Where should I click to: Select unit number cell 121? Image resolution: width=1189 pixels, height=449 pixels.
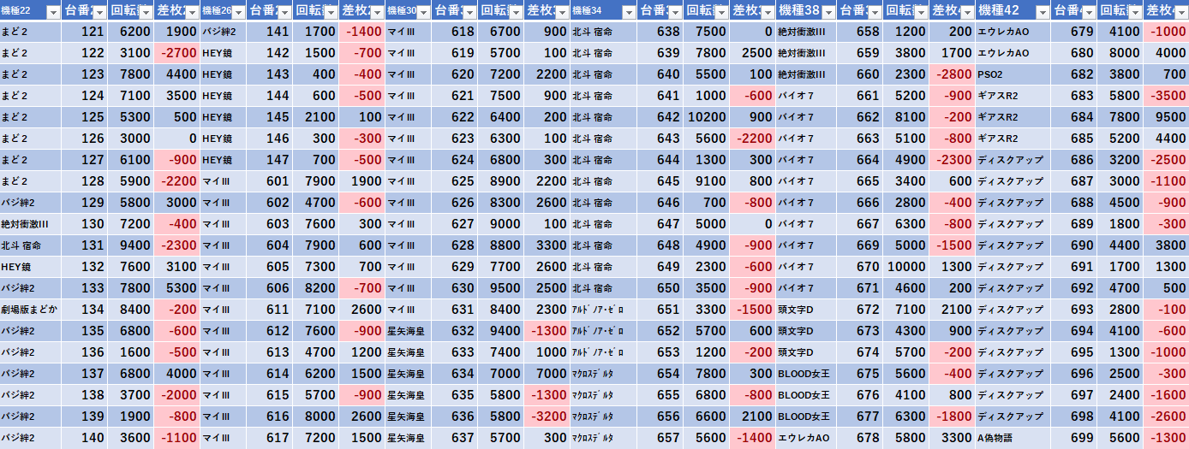tap(84, 32)
